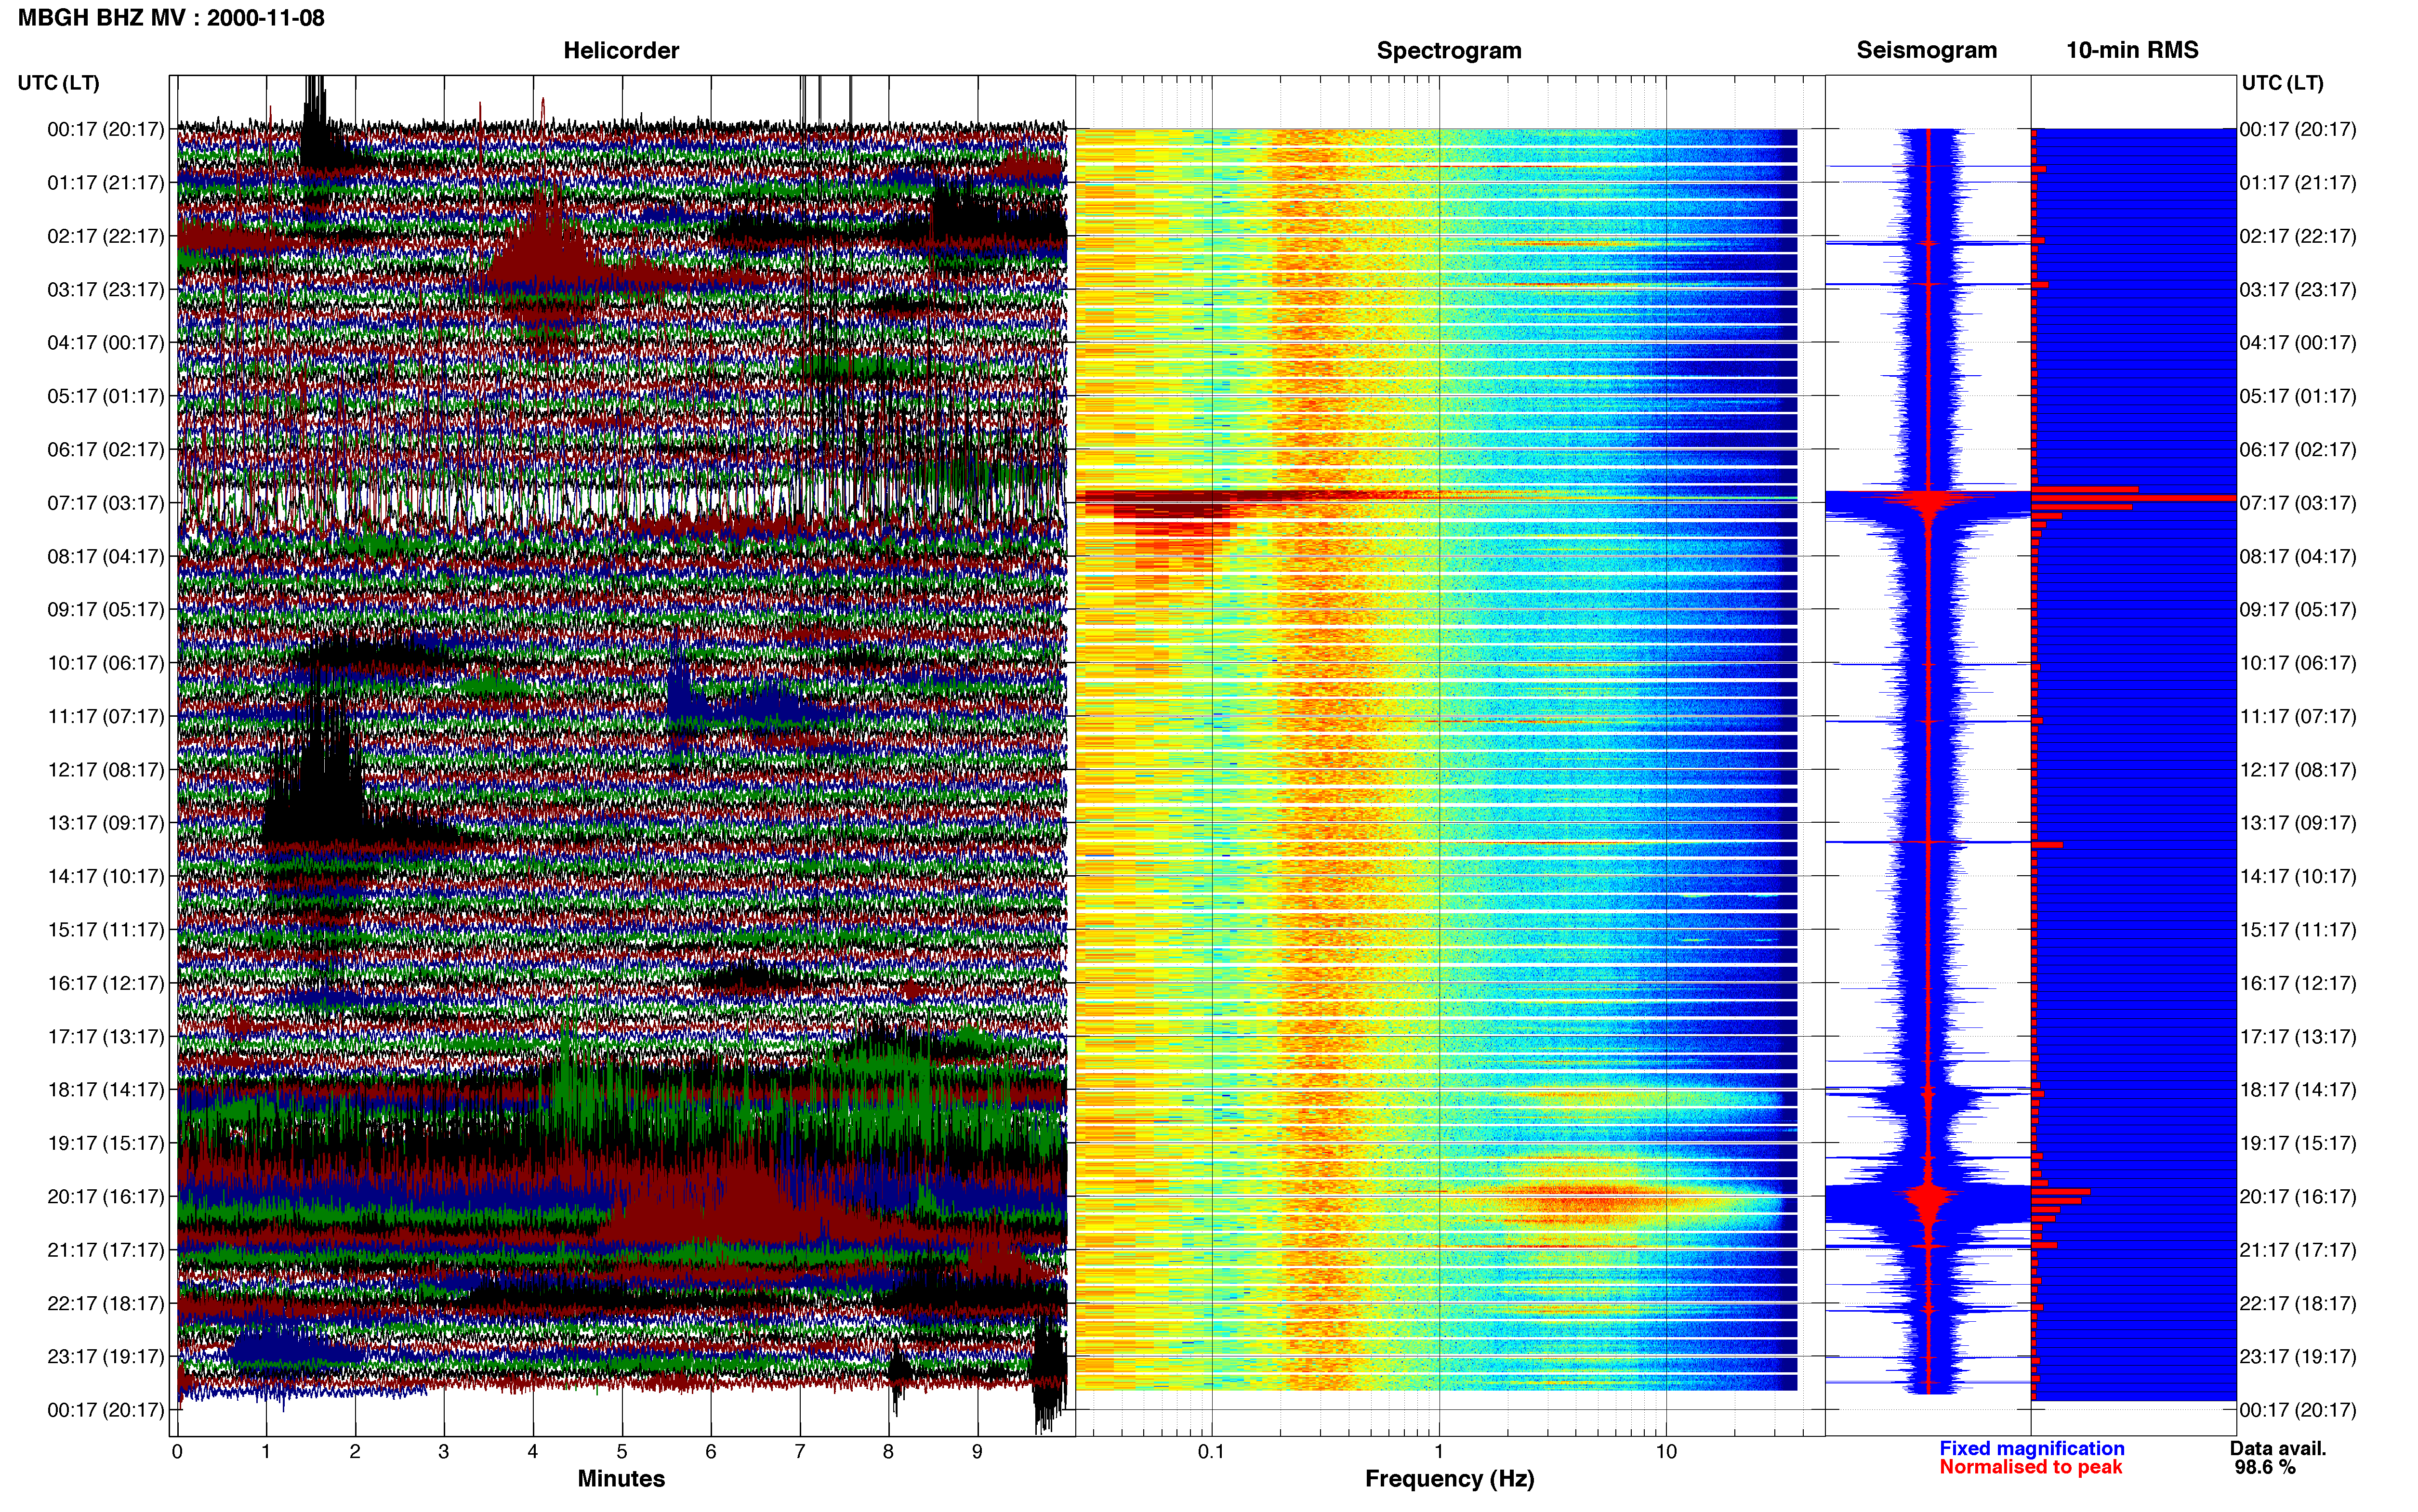Click RMS-side time label "17:17 (13:17)"
The height and width of the screenshot is (1512, 2418).
2298,1037
